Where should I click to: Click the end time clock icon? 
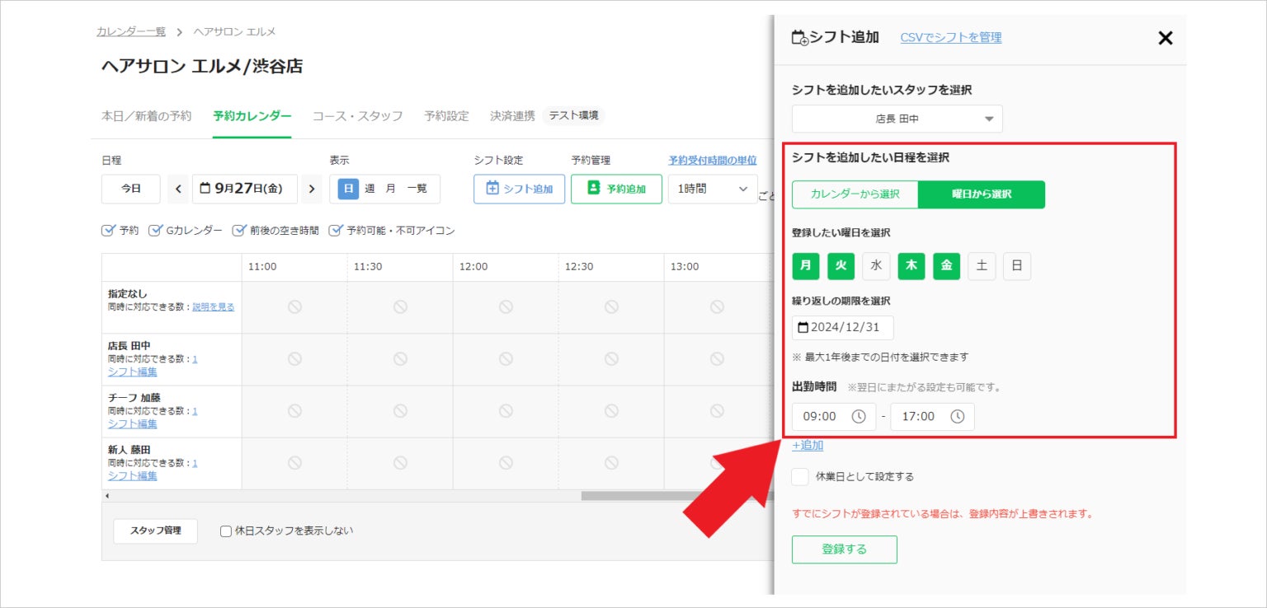click(x=957, y=417)
